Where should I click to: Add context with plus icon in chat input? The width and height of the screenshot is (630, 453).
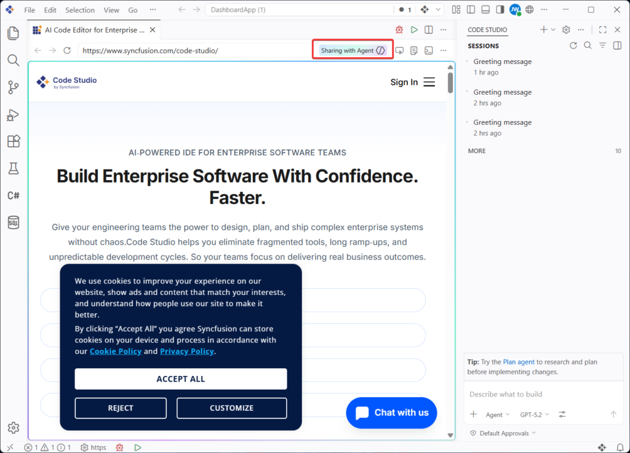pos(473,414)
